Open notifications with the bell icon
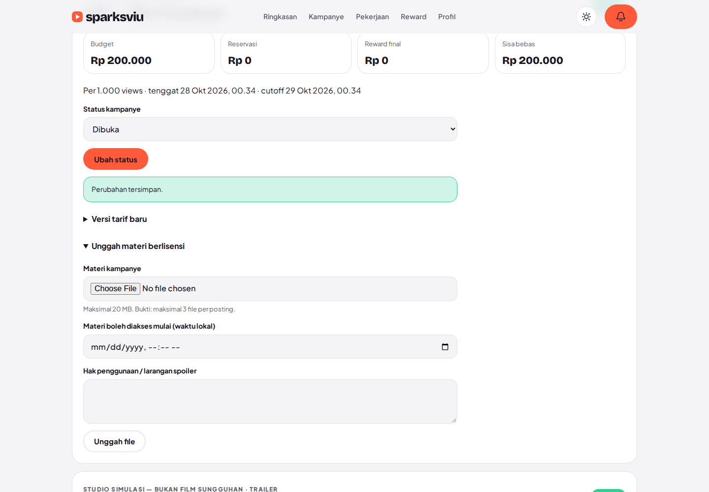Screen dimensions: 709x492 pyautogui.click(x=621, y=17)
